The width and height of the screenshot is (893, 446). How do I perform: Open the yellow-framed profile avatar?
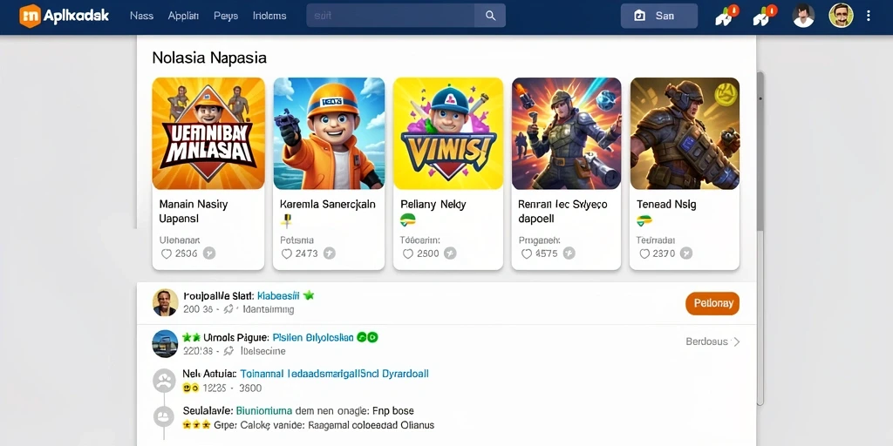pos(841,16)
